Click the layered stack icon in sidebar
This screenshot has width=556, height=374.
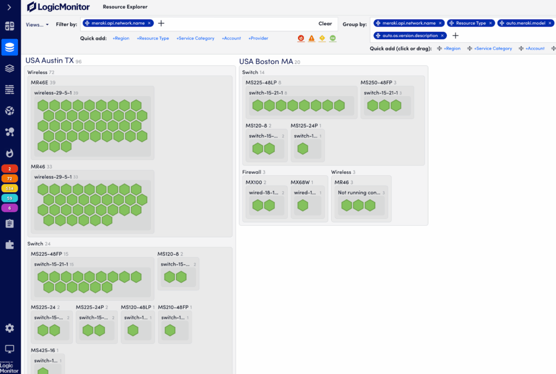coord(9,68)
